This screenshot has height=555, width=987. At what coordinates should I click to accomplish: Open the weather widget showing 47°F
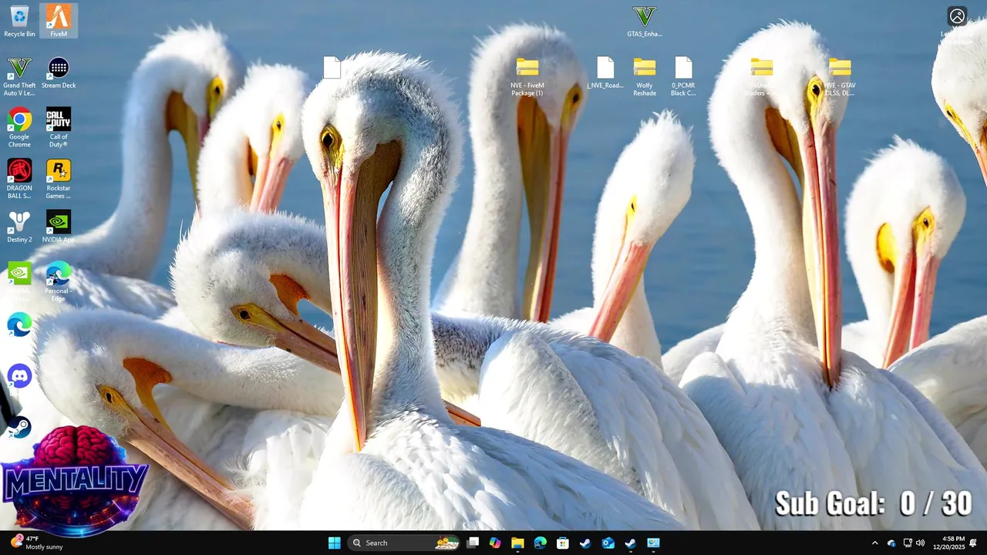tap(37, 543)
